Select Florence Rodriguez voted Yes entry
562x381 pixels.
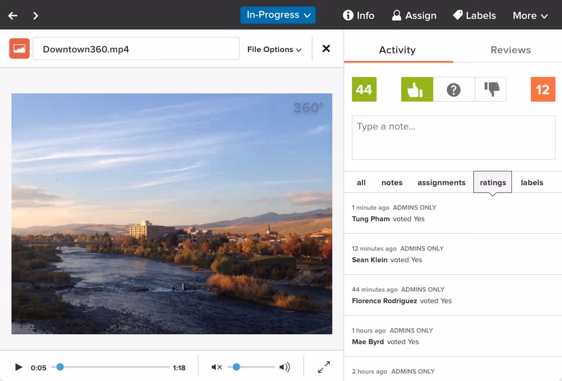point(453,295)
